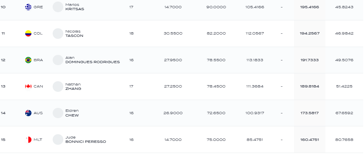The width and height of the screenshot is (364, 155).
Task: Open Jude BONNICI PERESSO profile
Action: (86, 140)
